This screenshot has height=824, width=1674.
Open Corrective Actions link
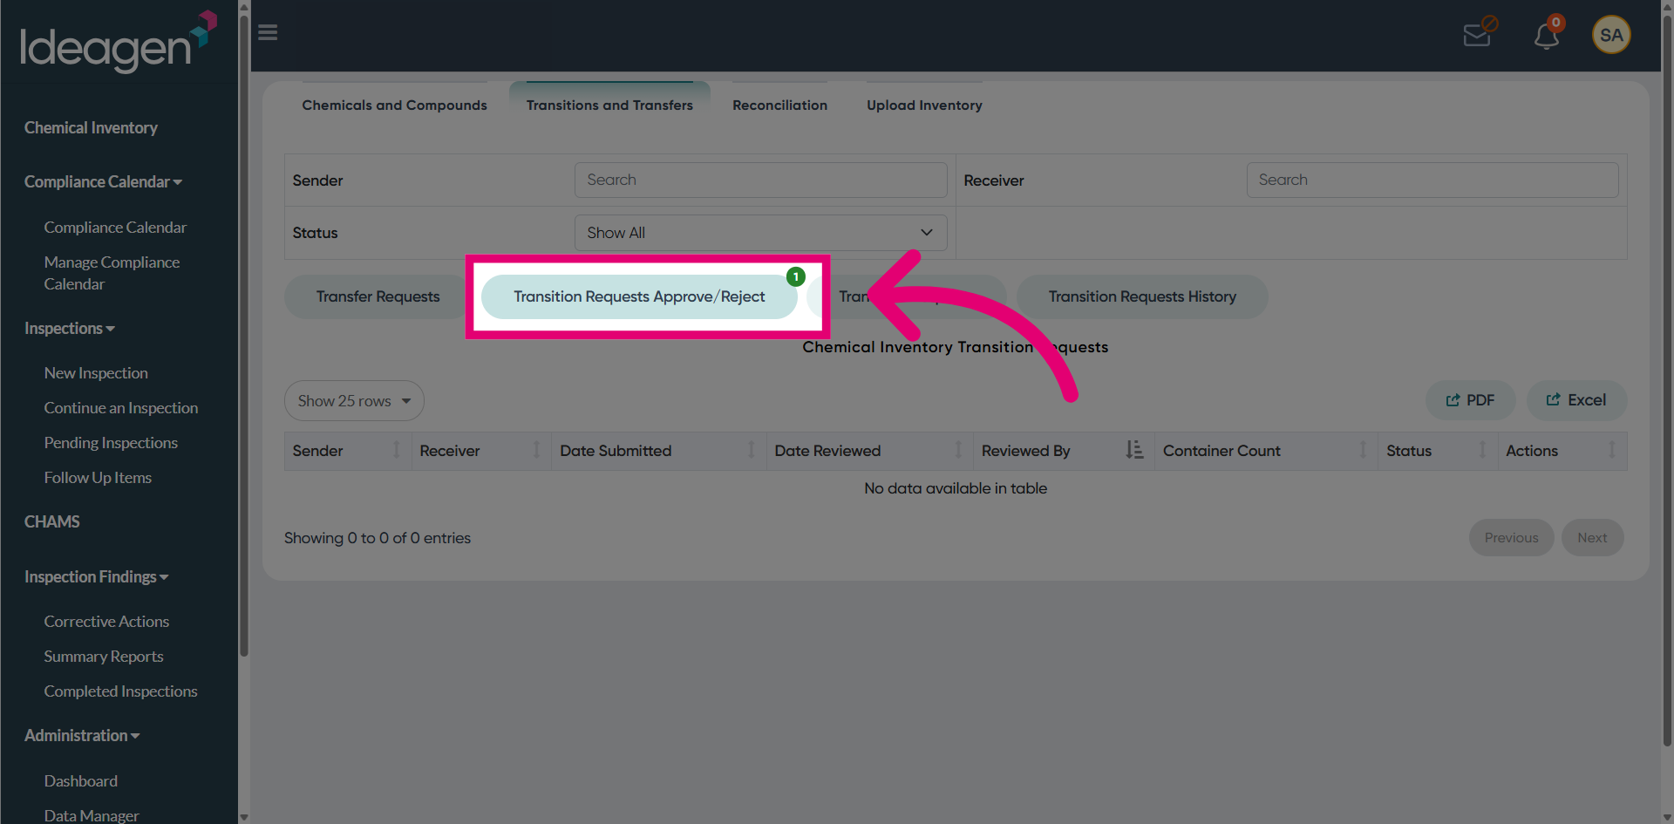click(x=106, y=621)
